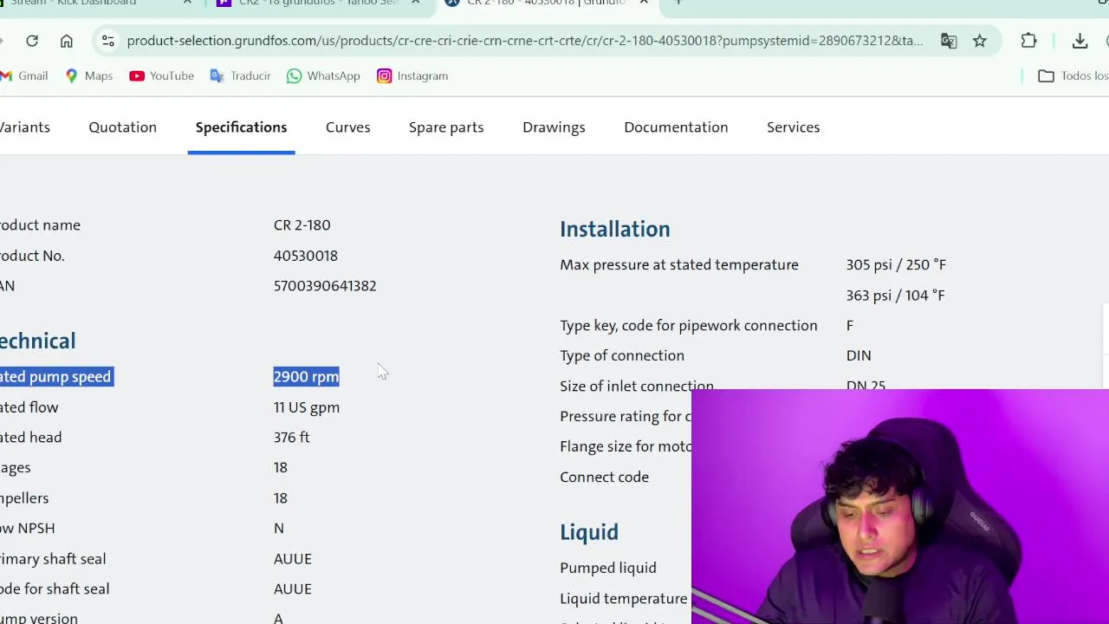The width and height of the screenshot is (1109, 624).
Task: Open the Quotation tab
Action: click(122, 127)
